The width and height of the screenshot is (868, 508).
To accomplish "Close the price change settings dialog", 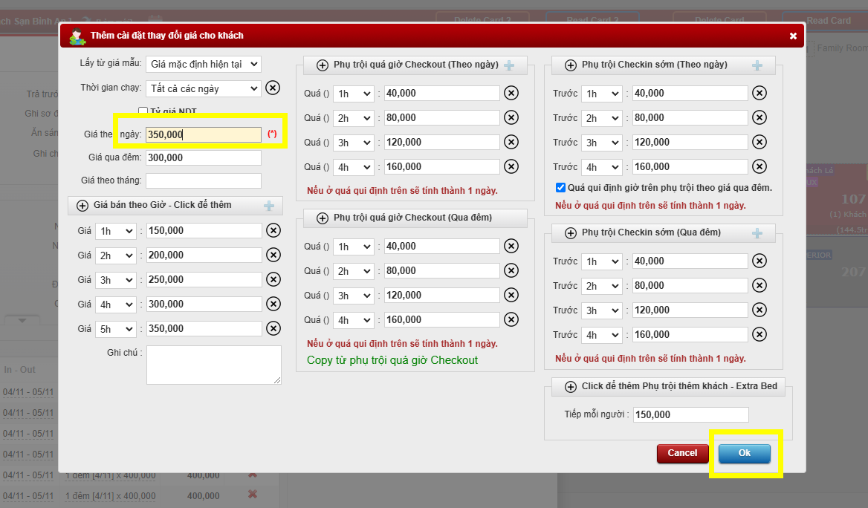I will (x=793, y=36).
